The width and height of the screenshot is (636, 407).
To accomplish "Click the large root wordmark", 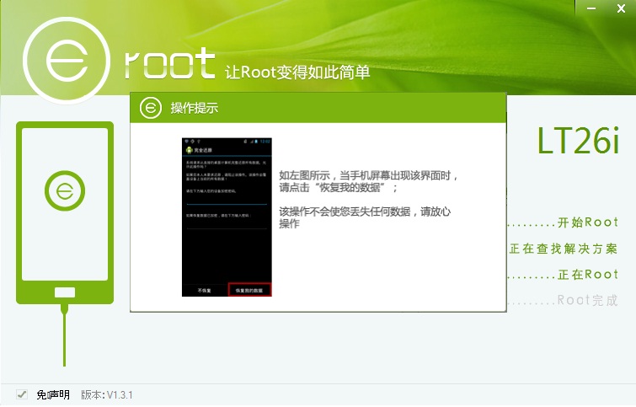I will (169, 63).
